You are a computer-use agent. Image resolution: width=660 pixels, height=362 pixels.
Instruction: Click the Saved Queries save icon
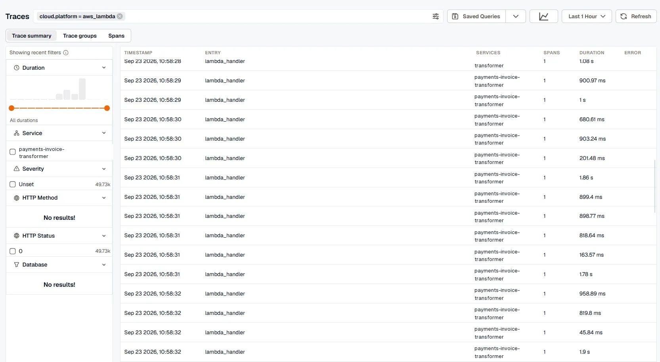point(455,16)
